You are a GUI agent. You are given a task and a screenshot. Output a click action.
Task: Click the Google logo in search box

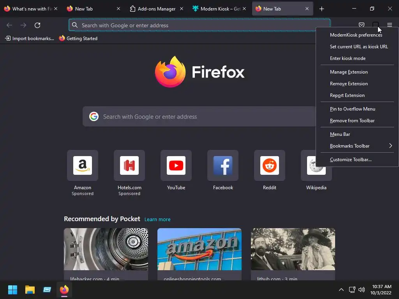pyautogui.click(x=94, y=116)
